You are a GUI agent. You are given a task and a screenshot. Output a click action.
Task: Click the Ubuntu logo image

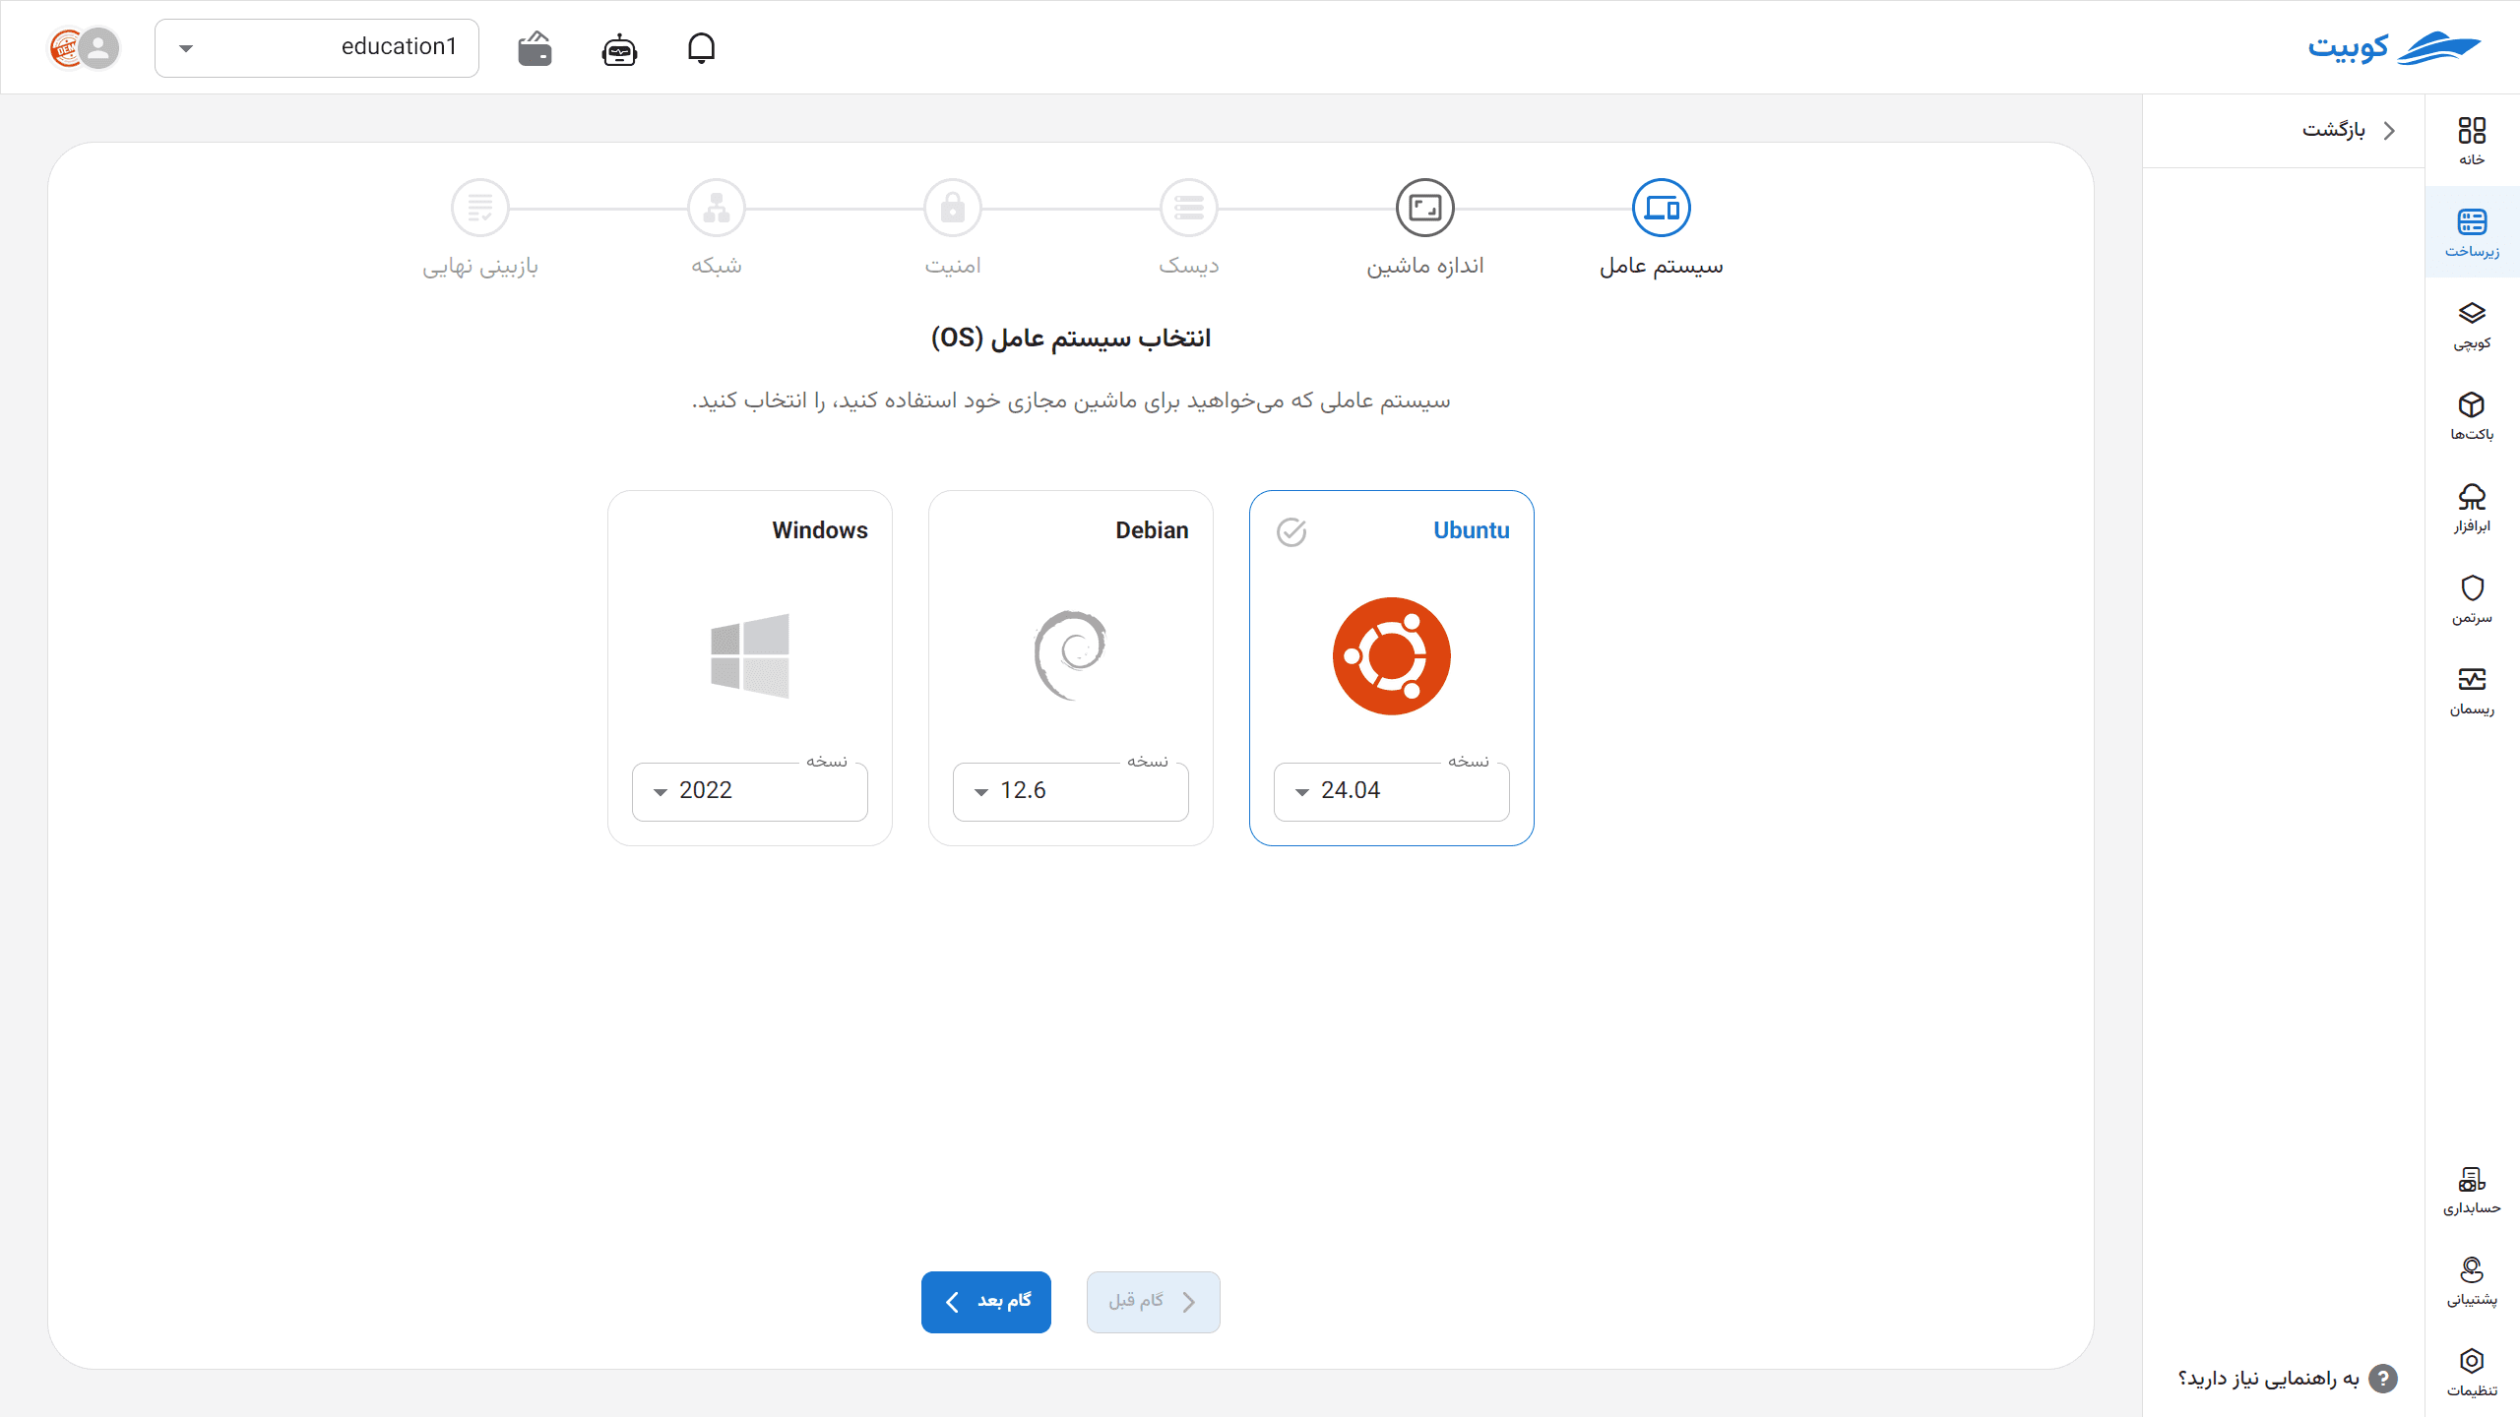[1392, 655]
